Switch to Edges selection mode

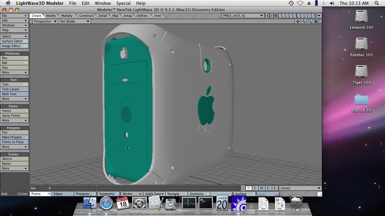tap(63, 194)
